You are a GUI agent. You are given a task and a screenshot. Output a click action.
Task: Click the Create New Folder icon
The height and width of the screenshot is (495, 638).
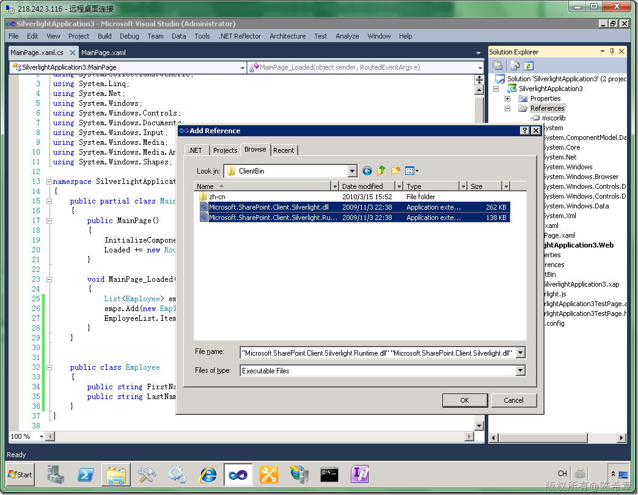[395, 171]
